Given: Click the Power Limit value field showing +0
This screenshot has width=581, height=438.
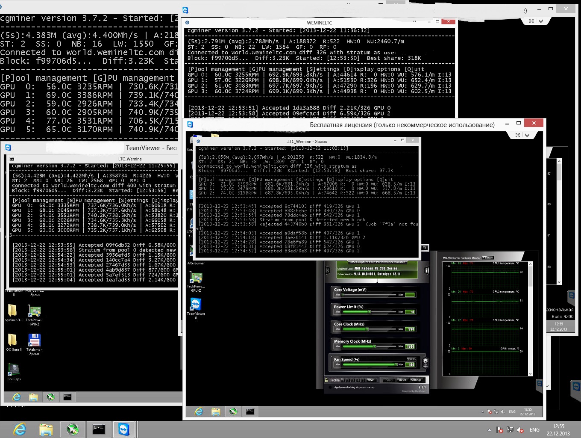Looking at the screenshot, I should point(410,312).
